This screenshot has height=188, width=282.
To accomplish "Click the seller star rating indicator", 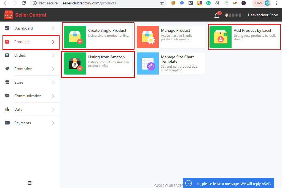I will (x=233, y=15).
